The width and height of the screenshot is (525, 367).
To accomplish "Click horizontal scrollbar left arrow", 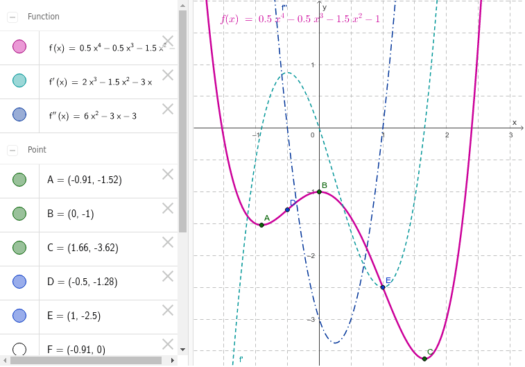I will pyautogui.click(x=5, y=361).
